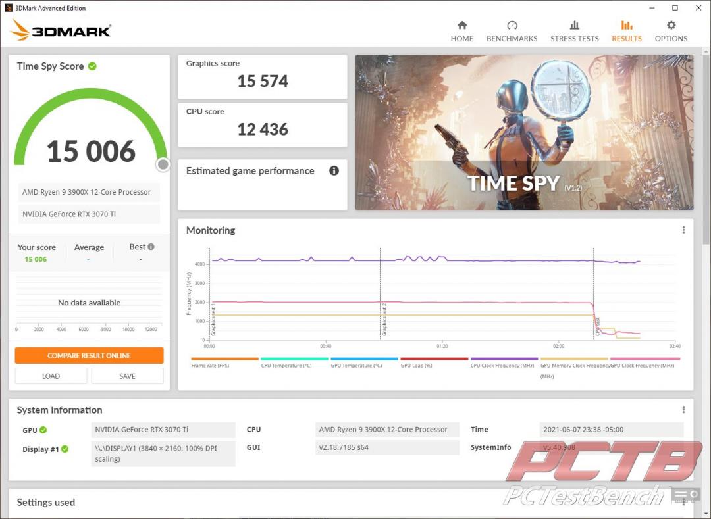Viewport: 711px width, 519px height.
Task: Click the Time value 2021-06-07 23:38 field
Action: point(611,430)
